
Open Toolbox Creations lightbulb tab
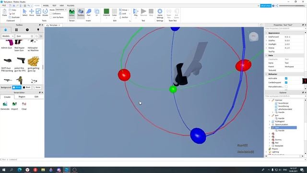coord(38,30)
